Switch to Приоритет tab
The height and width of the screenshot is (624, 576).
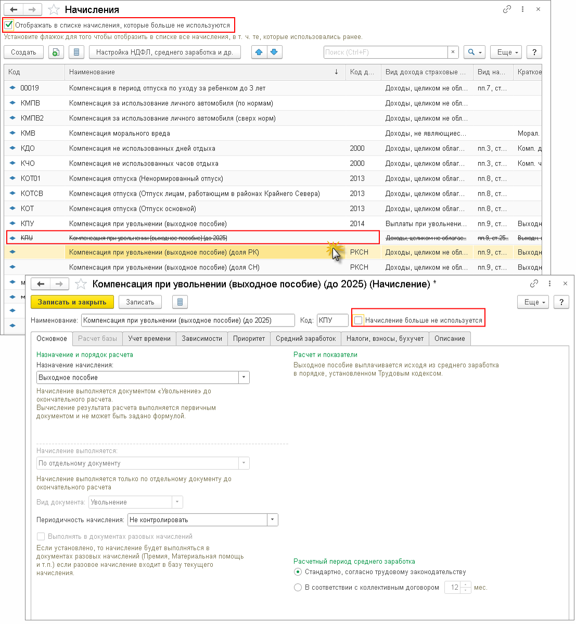[x=249, y=339]
